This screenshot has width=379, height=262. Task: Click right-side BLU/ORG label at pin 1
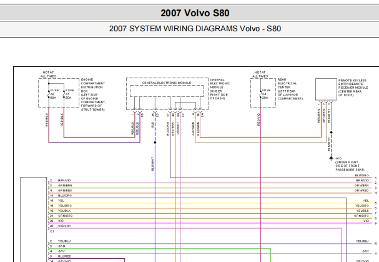click(x=362, y=175)
